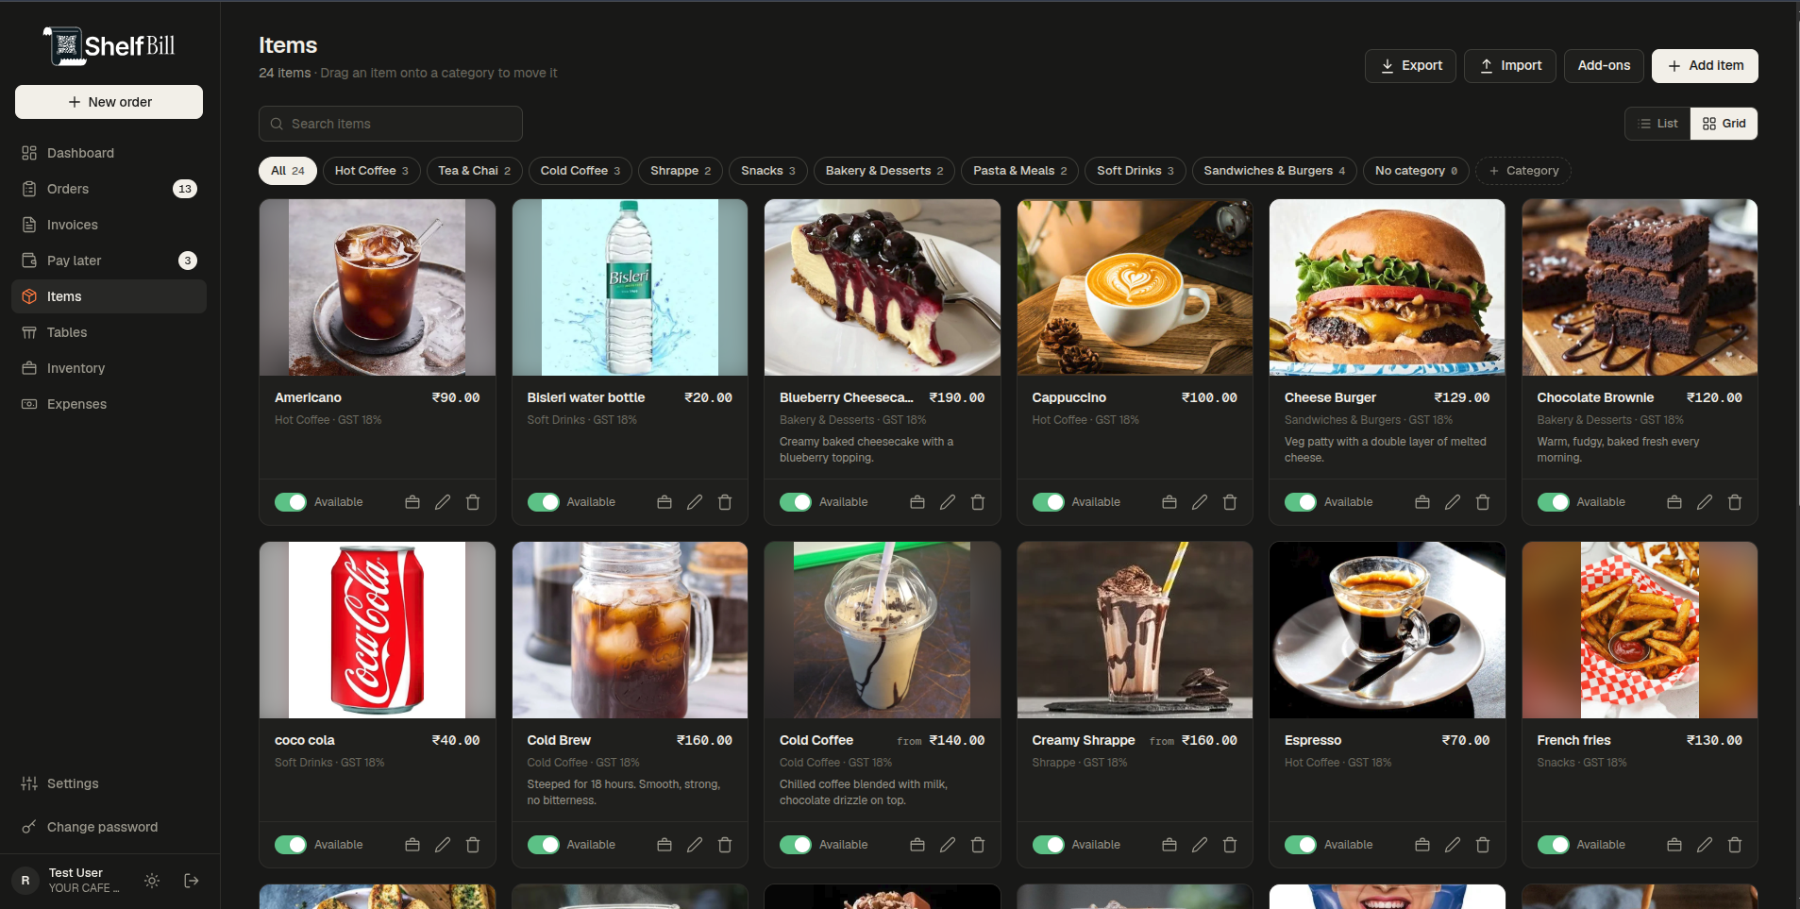Viewport: 1800px width, 909px height.
Task: Delete Cold Coffee using the trash icon
Action: (978, 845)
